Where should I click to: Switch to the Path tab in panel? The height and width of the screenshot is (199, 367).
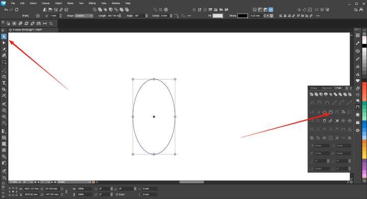(x=338, y=88)
